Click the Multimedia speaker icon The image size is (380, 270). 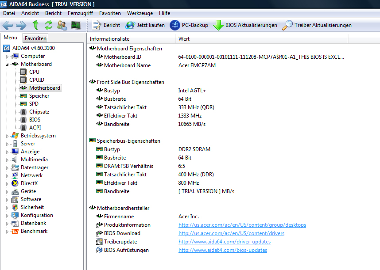click(15, 160)
